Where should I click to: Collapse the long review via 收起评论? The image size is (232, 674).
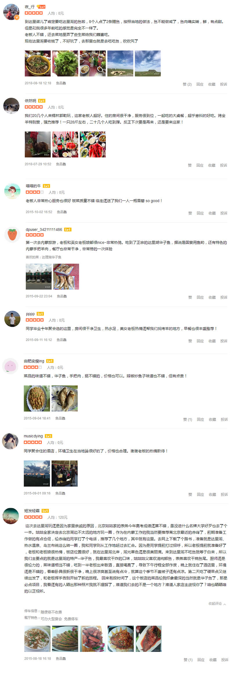pyautogui.click(x=217, y=604)
